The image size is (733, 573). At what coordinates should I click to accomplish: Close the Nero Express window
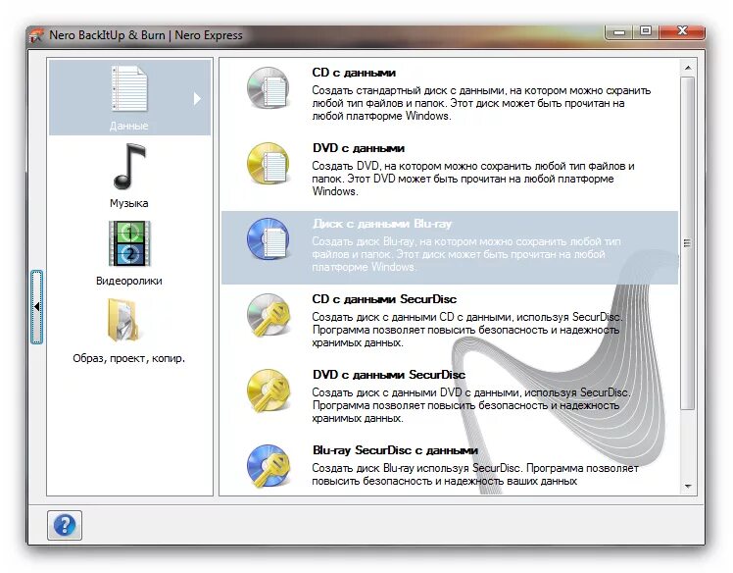(682, 31)
